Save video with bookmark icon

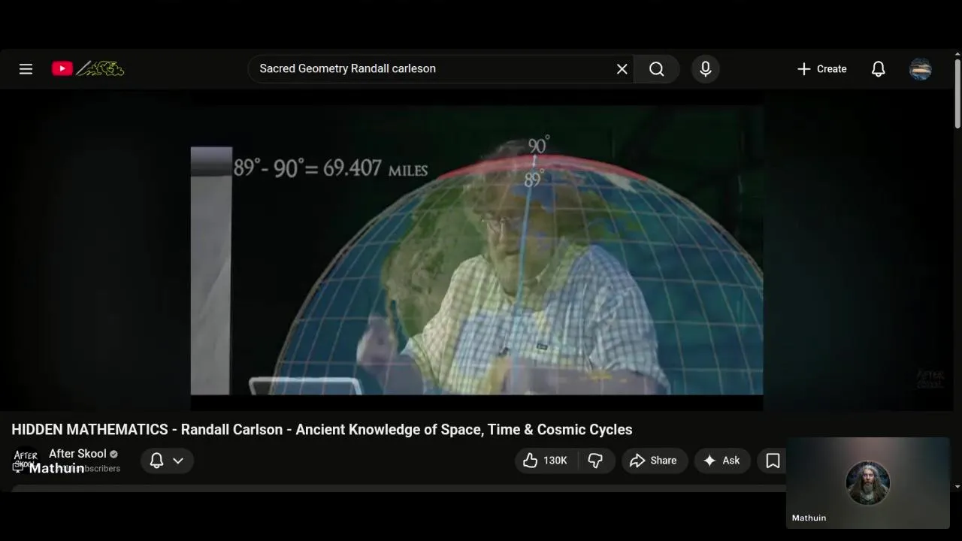pyautogui.click(x=773, y=461)
